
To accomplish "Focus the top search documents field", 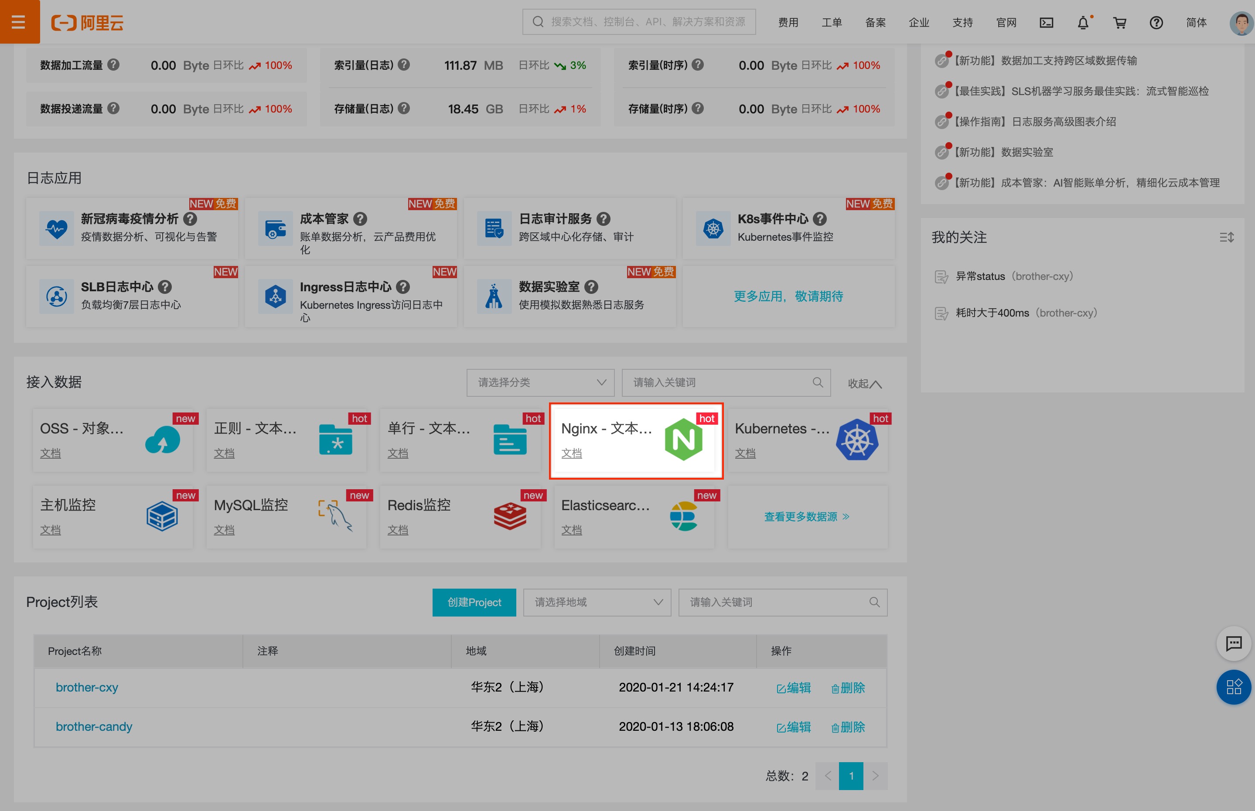I will [639, 22].
